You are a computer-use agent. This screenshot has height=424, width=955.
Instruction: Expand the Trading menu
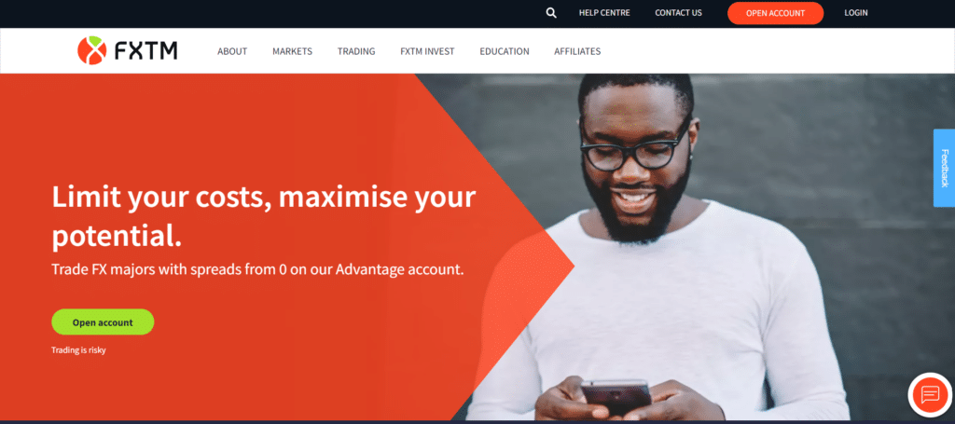pyautogui.click(x=356, y=51)
